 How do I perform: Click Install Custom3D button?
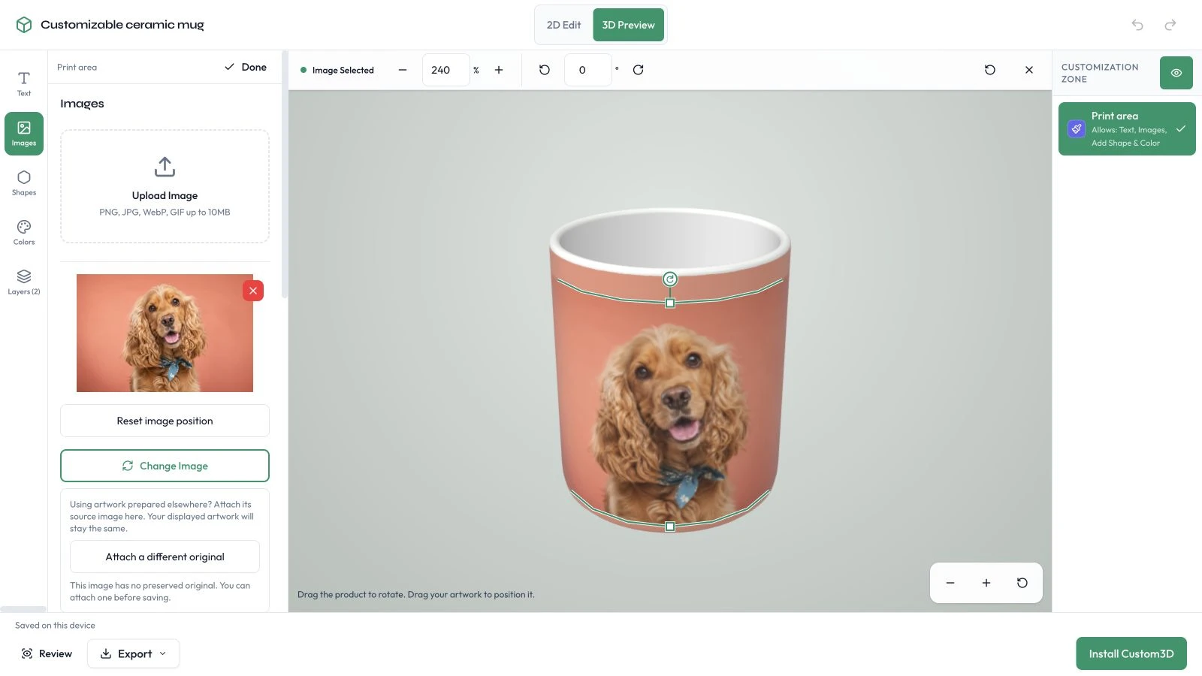coord(1131,653)
